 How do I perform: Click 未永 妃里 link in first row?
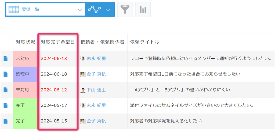point(96,58)
